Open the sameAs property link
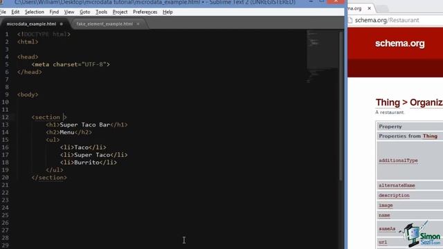This screenshot has height=249, width=443. (x=387, y=229)
